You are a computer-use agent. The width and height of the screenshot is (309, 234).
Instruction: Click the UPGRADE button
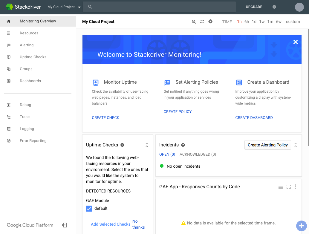[254, 7]
